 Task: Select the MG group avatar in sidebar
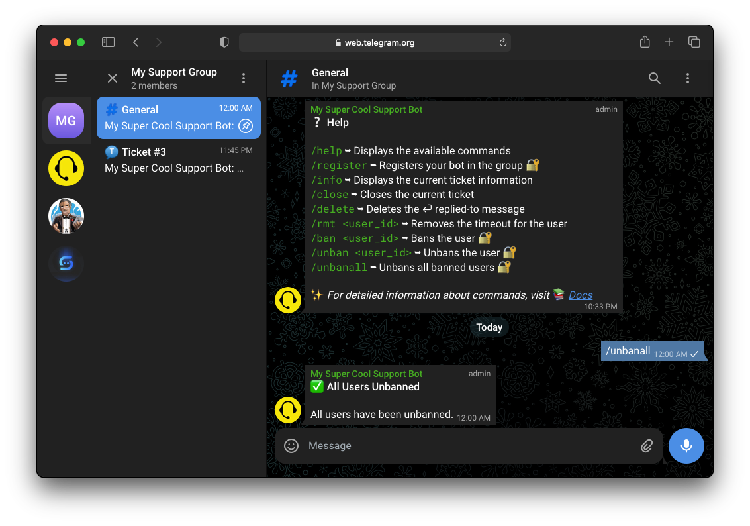tap(66, 121)
